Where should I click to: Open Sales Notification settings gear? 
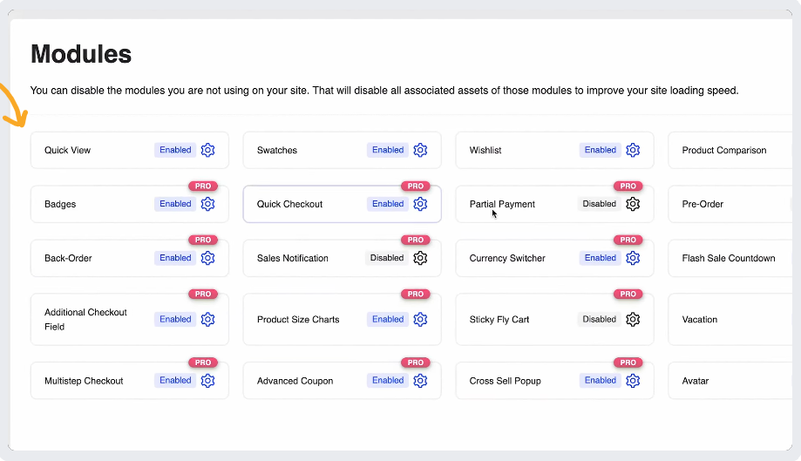[x=420, y=258]
